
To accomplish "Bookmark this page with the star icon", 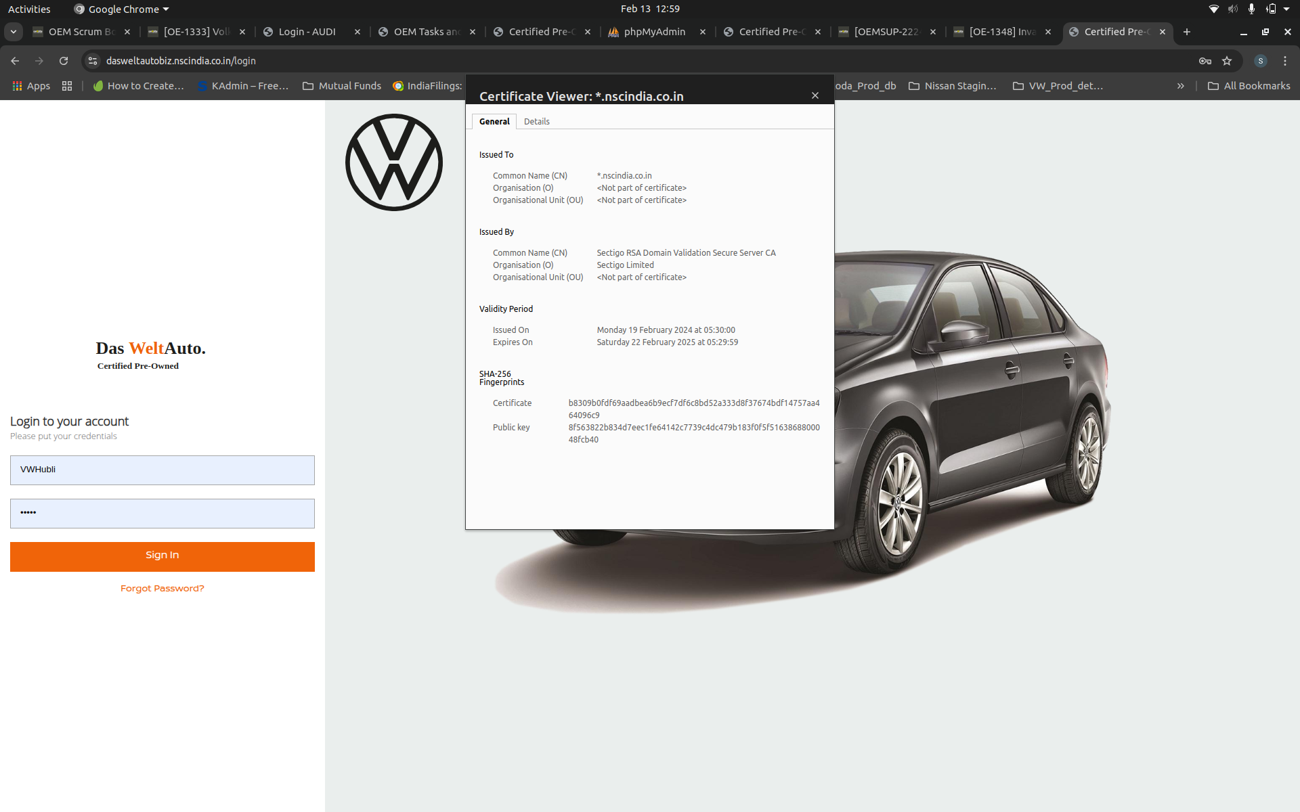I will coord(1227,61).
